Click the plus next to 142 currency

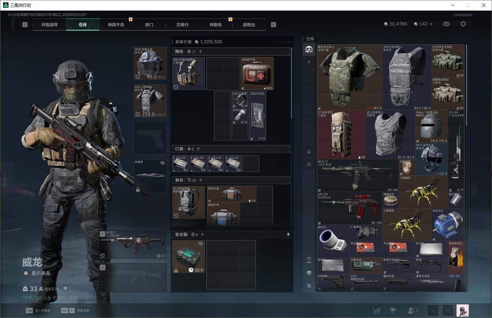click(x=431, y=24)
